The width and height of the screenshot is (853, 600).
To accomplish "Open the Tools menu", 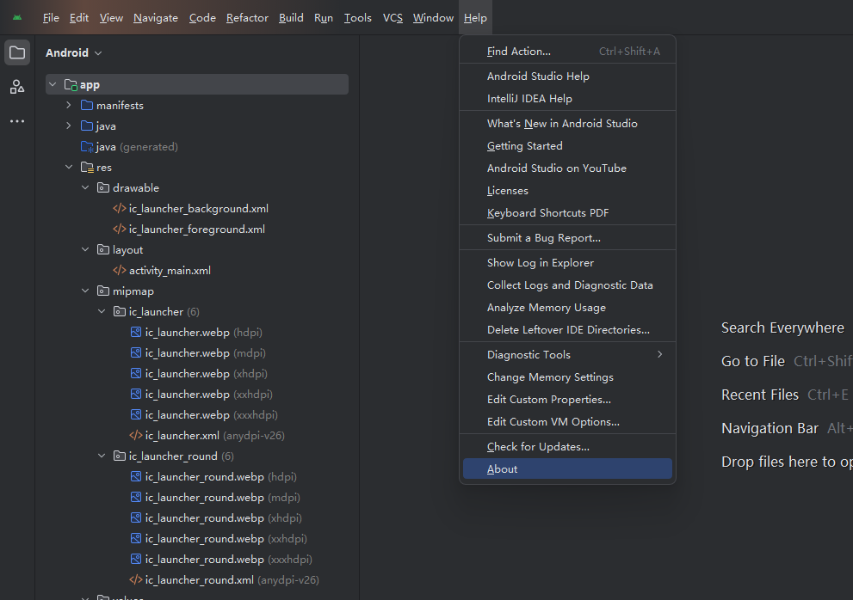I will click(x=358, y=18).
